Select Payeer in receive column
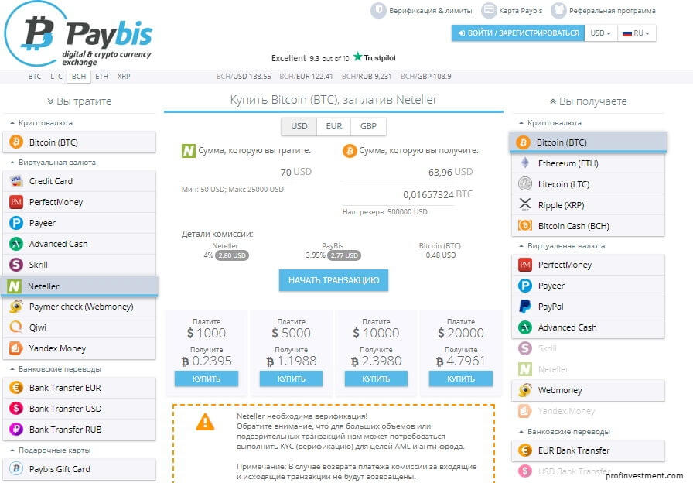Screen dimensions: 693x483 (588, 286)
